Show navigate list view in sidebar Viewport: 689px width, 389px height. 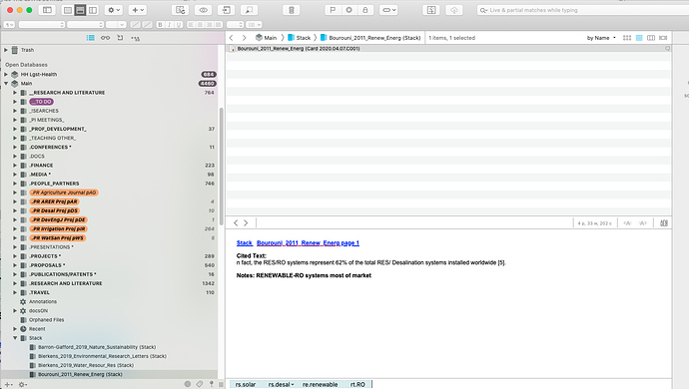click(91, 38)
